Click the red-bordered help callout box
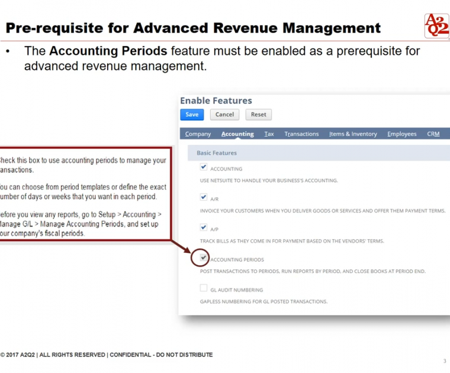450x373 pixels. point(83,194)
